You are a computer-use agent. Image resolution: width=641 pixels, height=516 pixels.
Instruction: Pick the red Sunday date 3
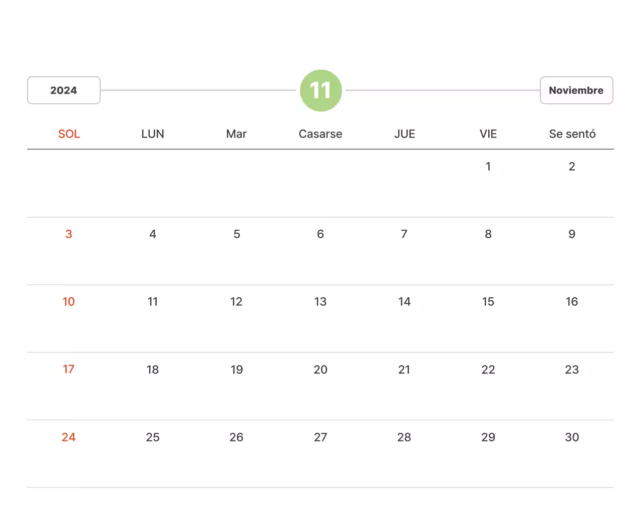click(69, 234)
